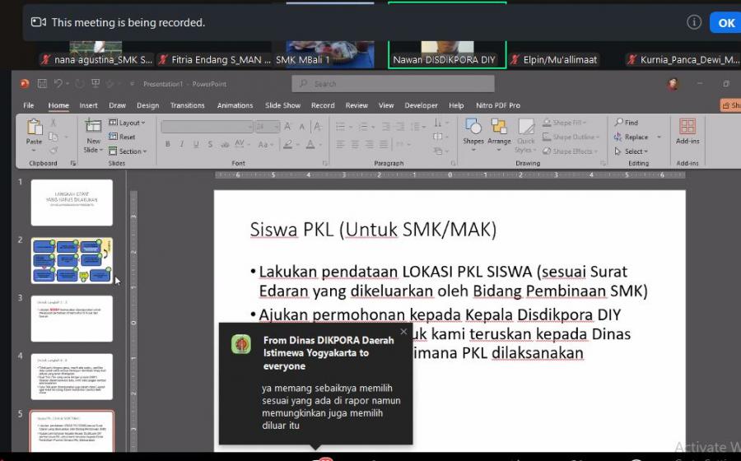Switch to the Design ribbon tab

pyautogui.click(x=148, y=105)
